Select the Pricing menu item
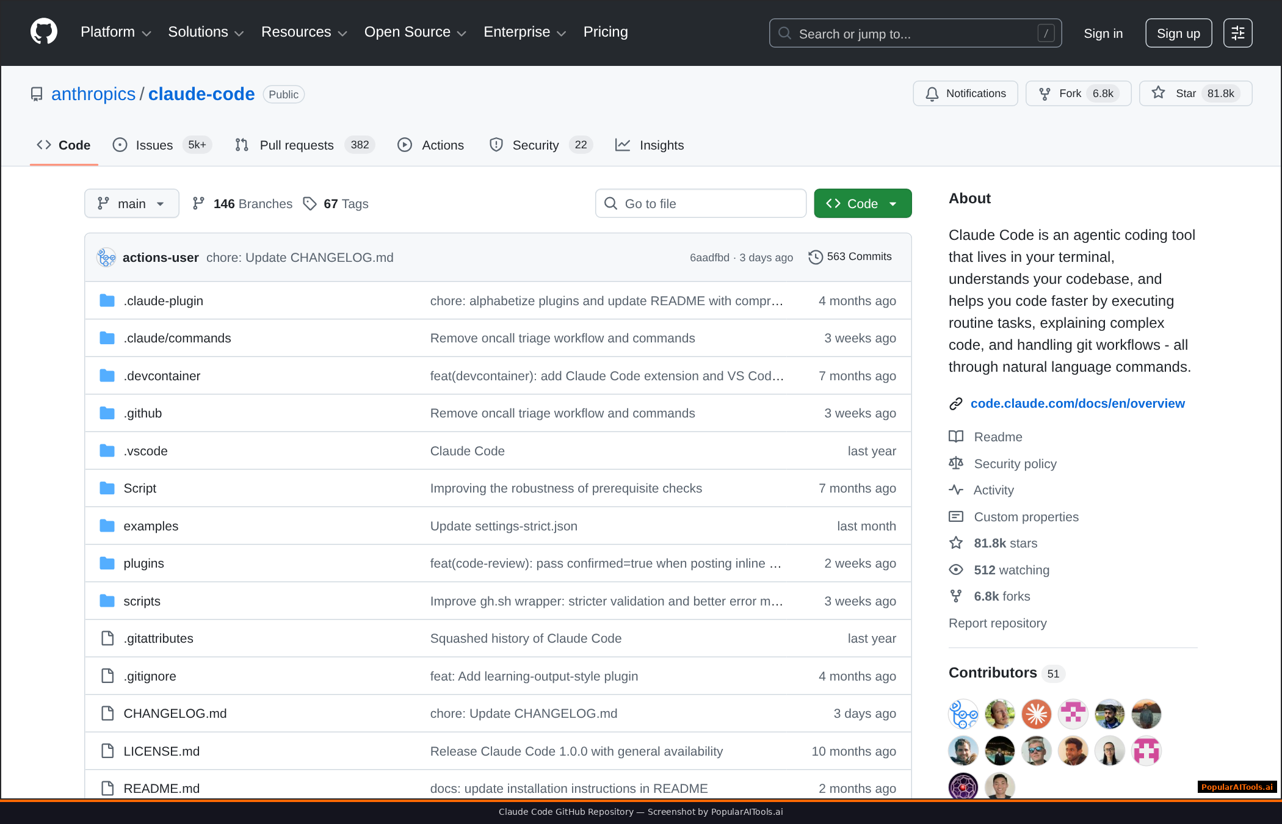1282x824 pixels. click(x=605, y=32)
